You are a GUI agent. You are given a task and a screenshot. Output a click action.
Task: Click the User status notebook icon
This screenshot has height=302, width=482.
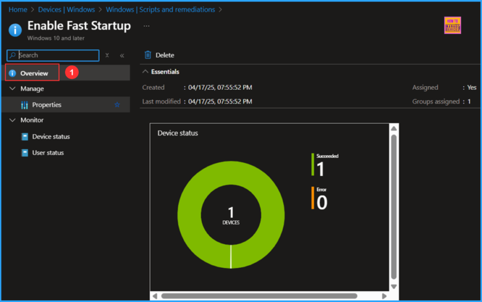[24, 153]
